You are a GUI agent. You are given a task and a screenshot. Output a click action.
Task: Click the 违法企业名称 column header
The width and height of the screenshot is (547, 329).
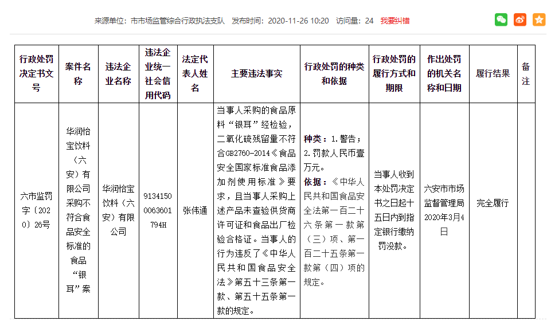coord(118,73)
